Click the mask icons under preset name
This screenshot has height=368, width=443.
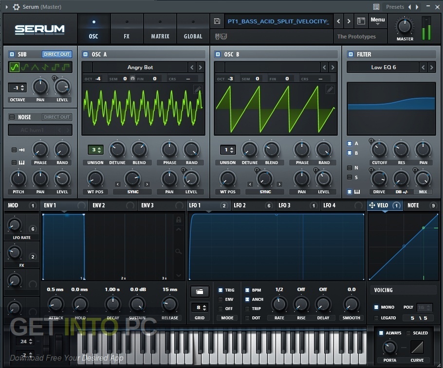tap(221, 37)
